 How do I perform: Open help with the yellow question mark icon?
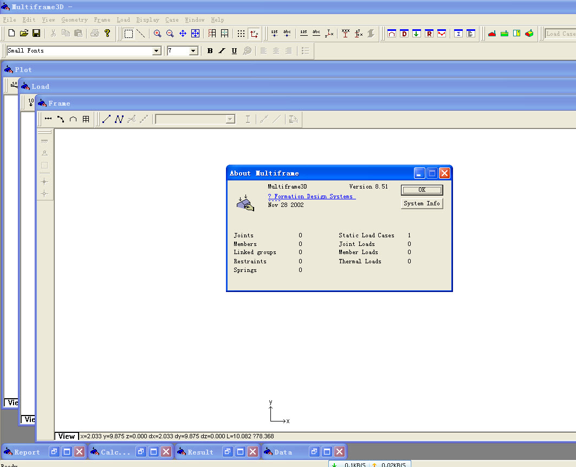point(107,34)
